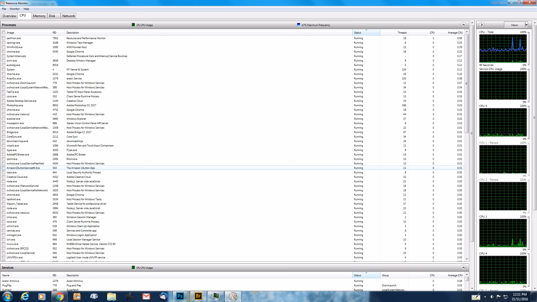Click green CPU Usage indicator in Services header

pyautogui.click(x=133, y=268)
